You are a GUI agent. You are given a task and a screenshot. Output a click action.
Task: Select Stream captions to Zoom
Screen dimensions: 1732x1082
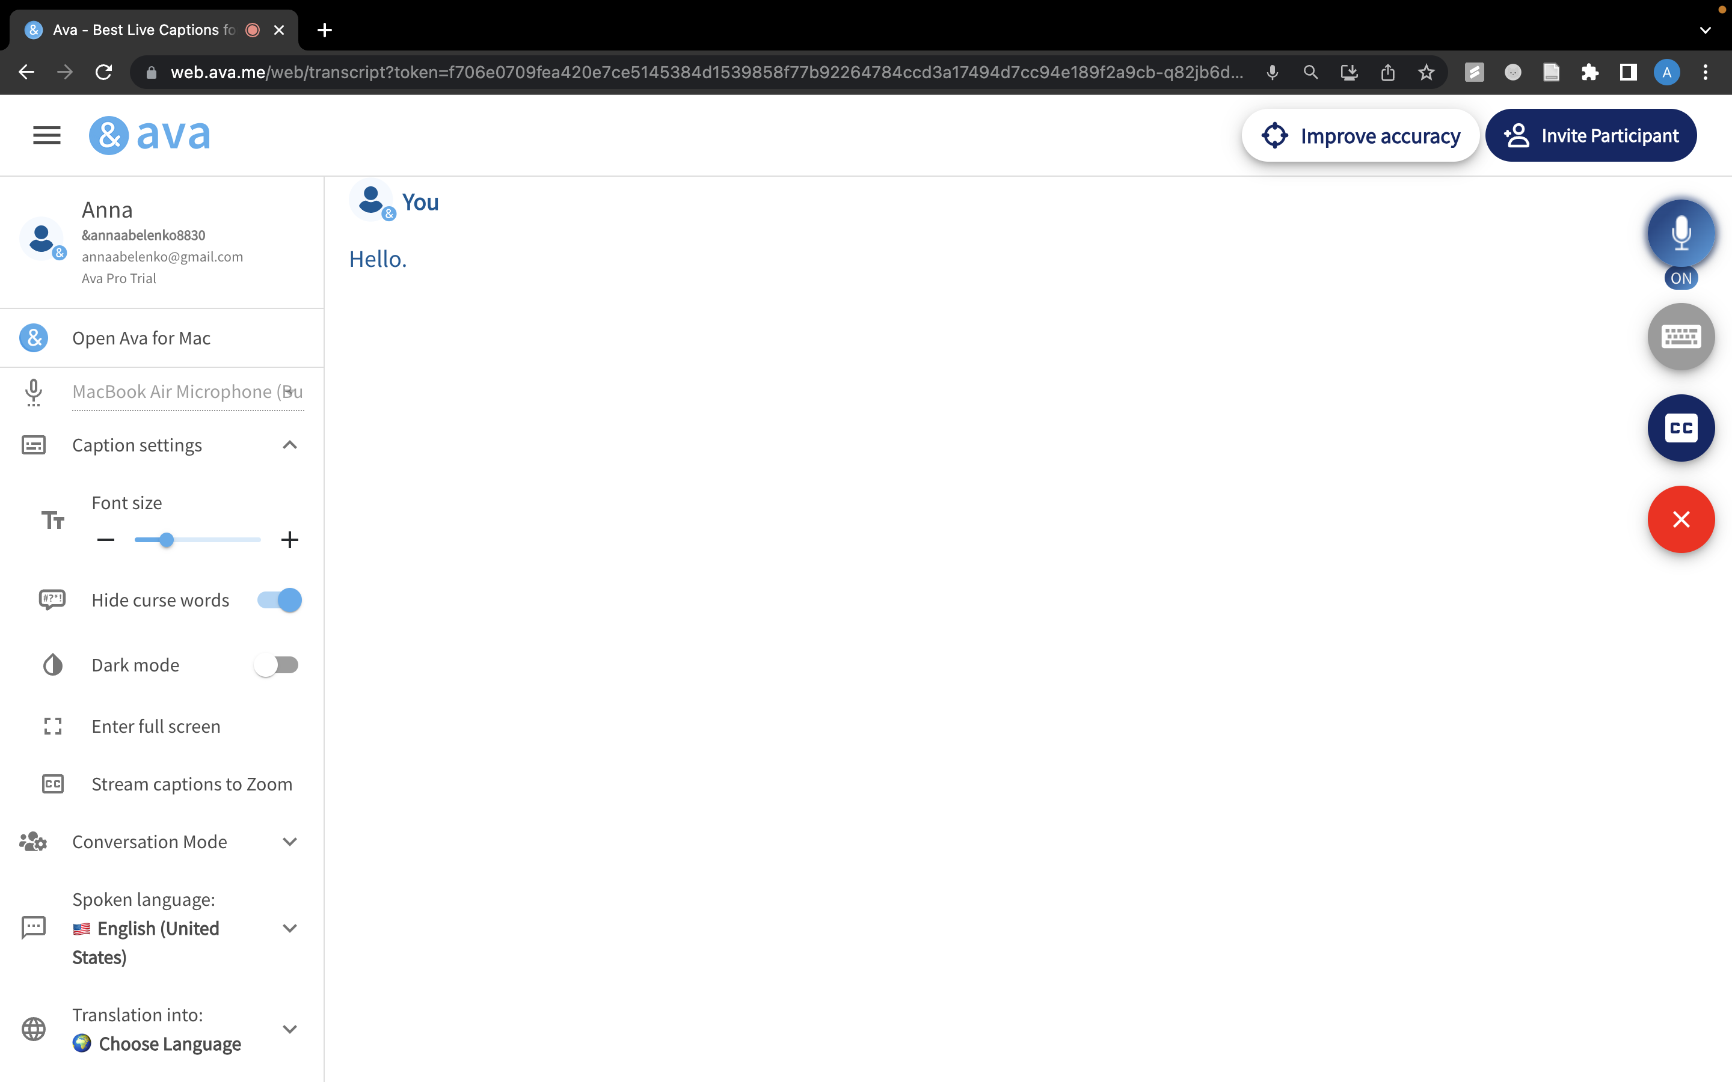point(192,784)
